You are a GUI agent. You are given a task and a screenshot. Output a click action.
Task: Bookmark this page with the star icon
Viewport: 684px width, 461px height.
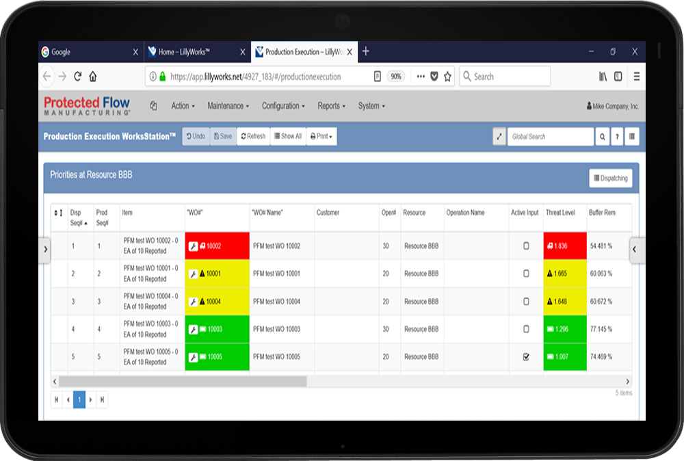click(x=447, y=77)
